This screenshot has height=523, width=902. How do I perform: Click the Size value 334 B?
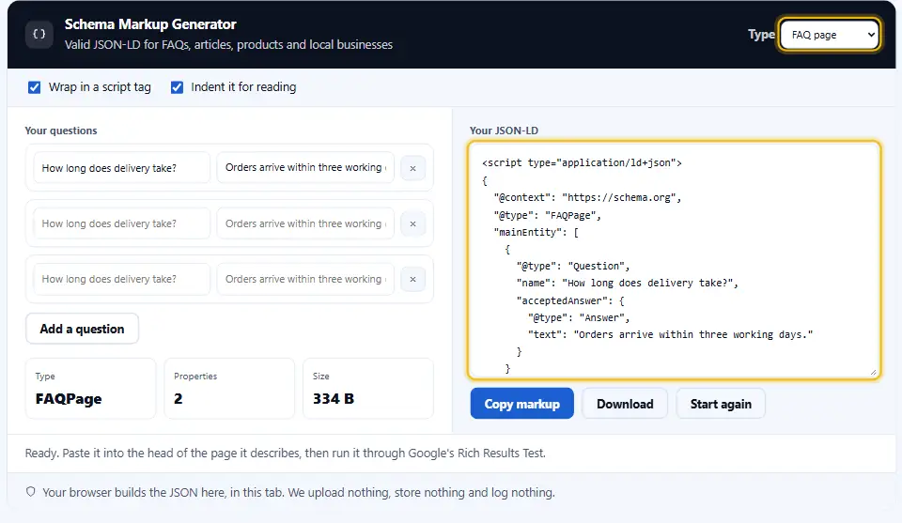click(x=334, y=399)
